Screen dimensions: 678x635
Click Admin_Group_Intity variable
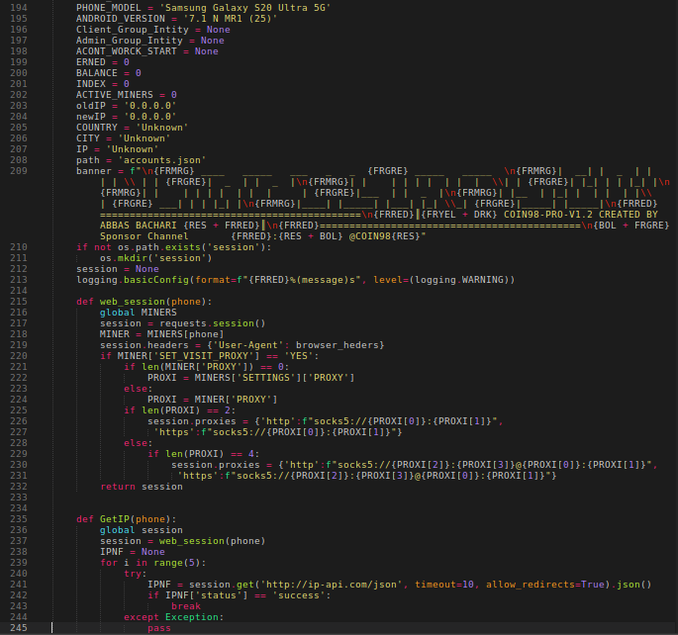[130, 41]
